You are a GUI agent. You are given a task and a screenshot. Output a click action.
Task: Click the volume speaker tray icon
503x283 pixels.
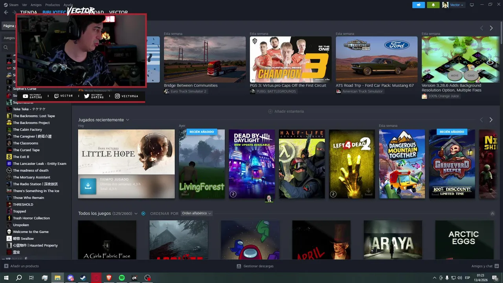click(x=460, y=278)
